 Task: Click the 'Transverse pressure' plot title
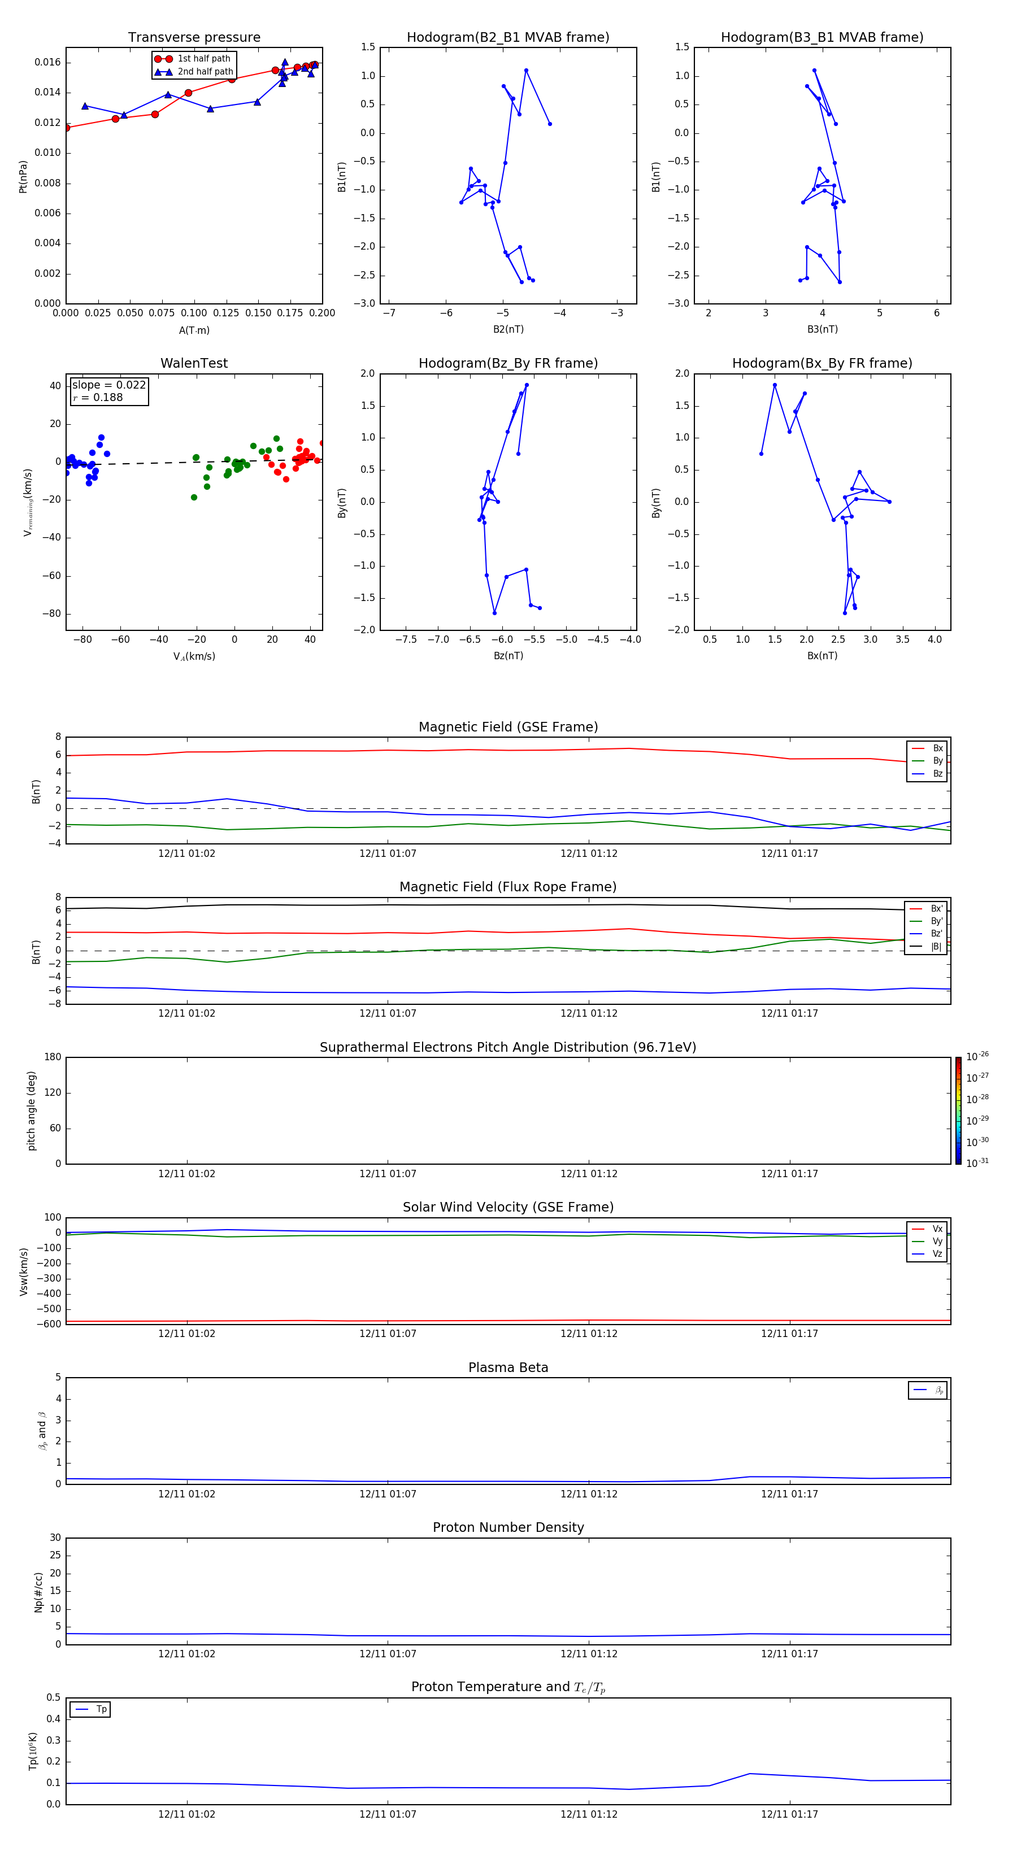[x=194, y=37]
